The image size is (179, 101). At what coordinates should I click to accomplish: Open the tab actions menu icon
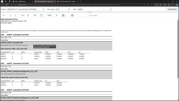(x=10, y=1)
